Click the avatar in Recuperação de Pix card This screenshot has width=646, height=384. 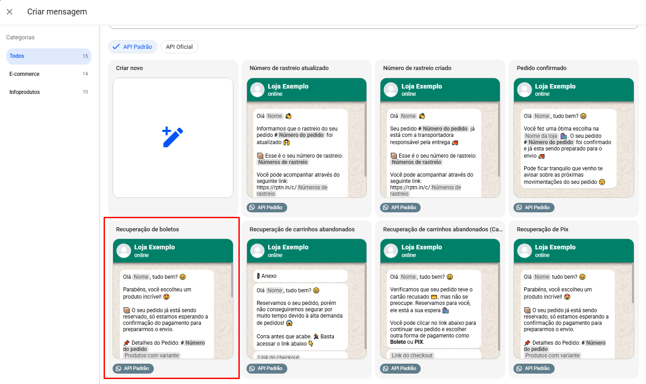click(x=524, y=251)
